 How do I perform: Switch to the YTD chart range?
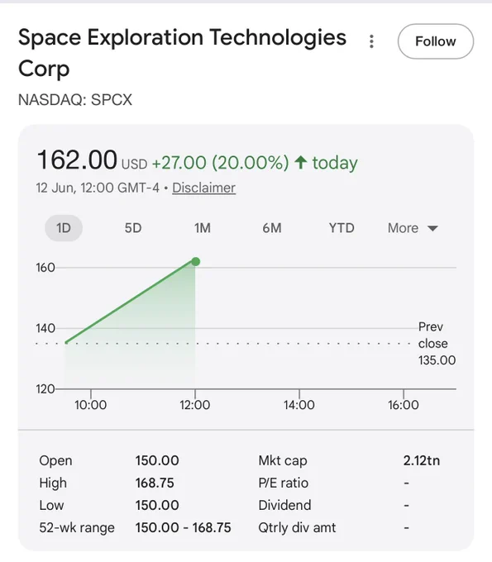(342, 228)
